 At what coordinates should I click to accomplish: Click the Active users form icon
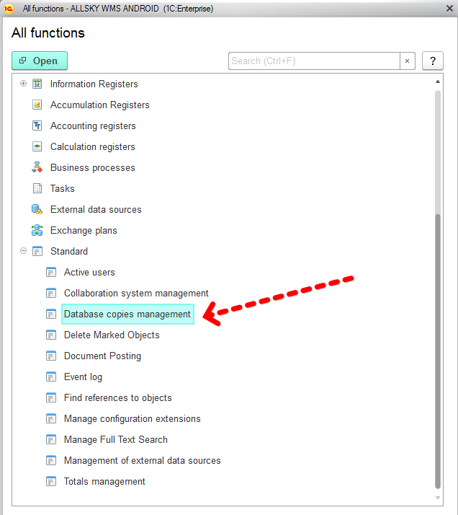(51, 272)
